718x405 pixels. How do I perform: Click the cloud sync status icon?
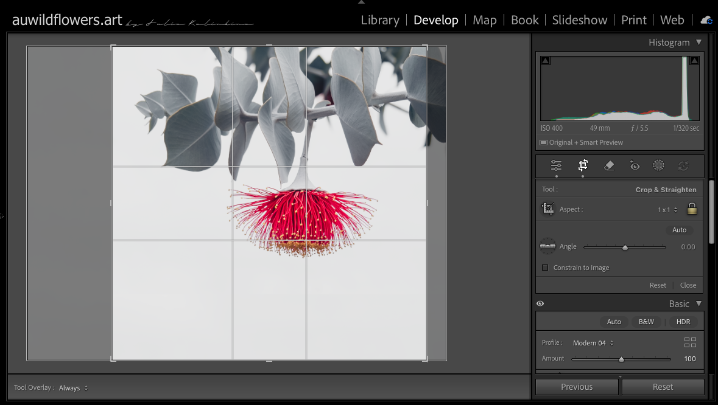click(x=706, y=20)
